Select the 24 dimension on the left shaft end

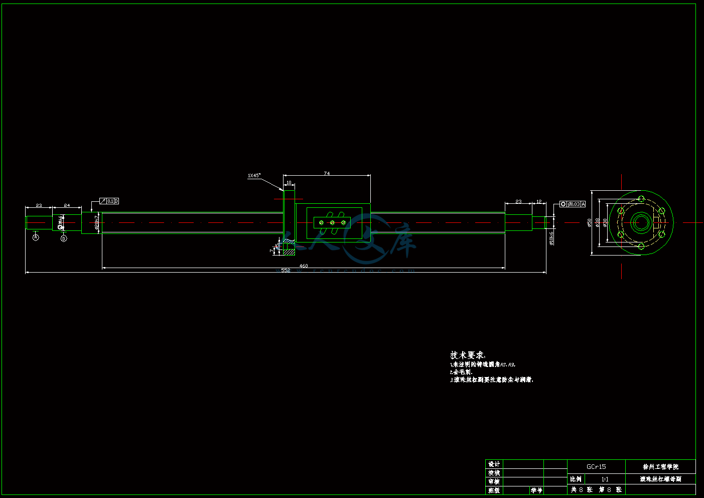67,205
